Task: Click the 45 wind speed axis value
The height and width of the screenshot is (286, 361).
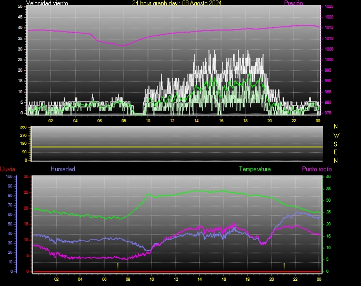Action: pos(20,17)
